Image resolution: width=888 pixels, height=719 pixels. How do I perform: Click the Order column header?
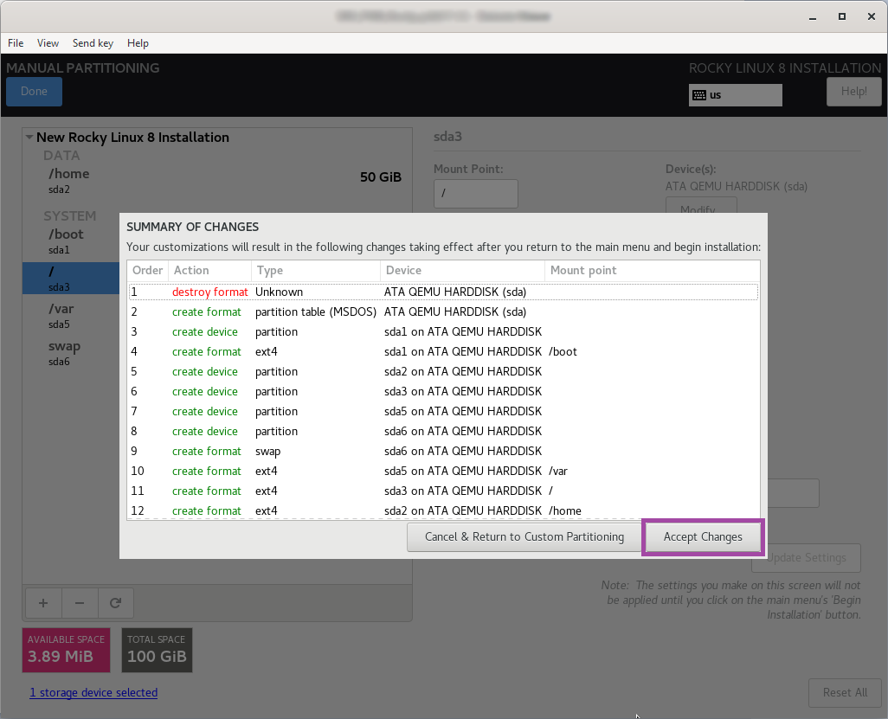(147, 271)
